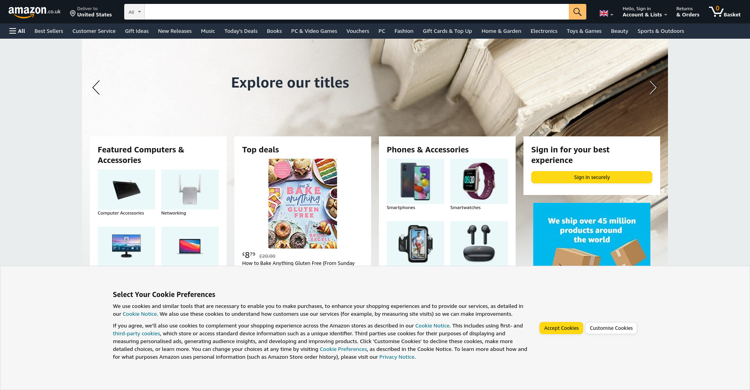Click the Amazon.co.uk logo
The height and width of the screenshot is (390, 750).
point(34,12)
